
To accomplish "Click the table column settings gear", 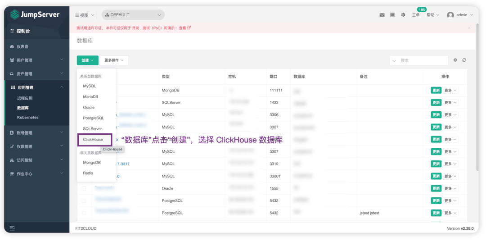I will pyautogui.click(x=455, y=60).
